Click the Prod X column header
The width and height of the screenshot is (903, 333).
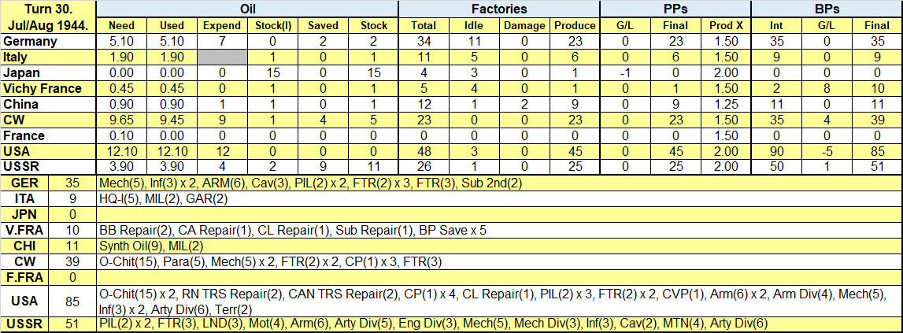(726, 25)
